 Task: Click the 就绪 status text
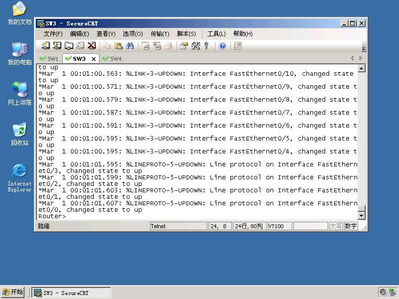pyautogui.click(x=43, y=226)
